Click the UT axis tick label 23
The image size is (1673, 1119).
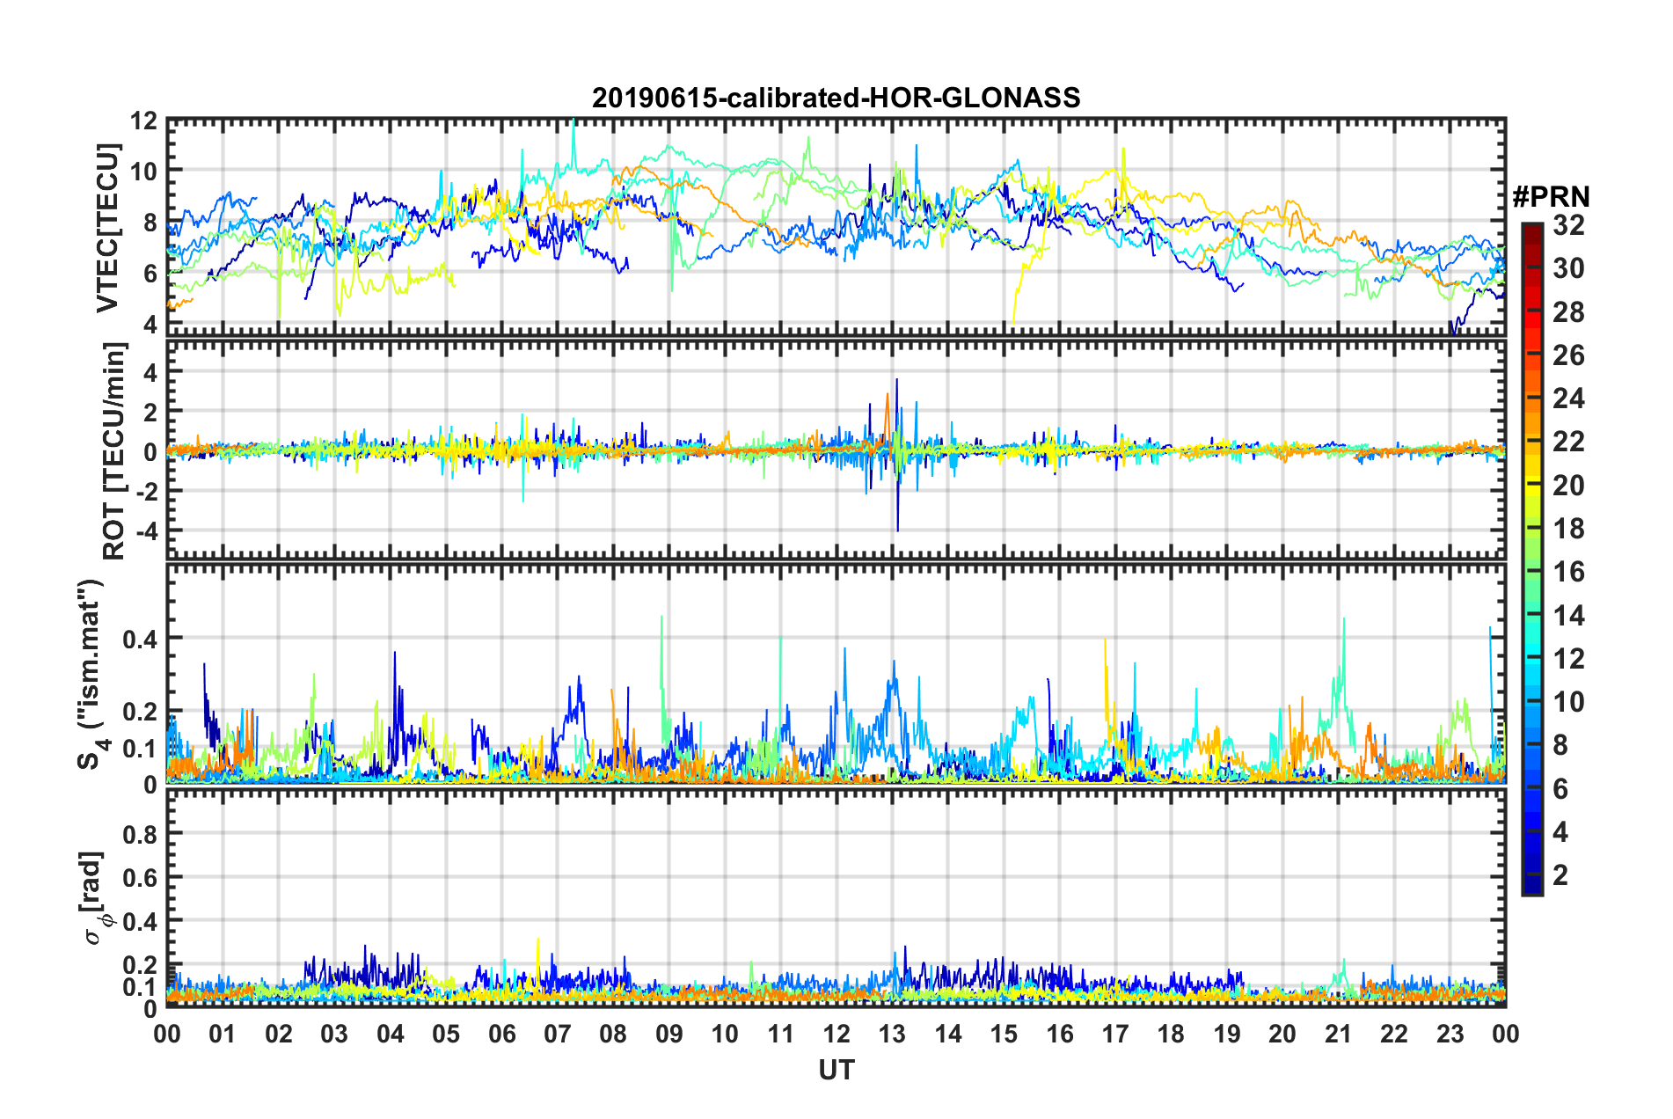[1450, 1033]
